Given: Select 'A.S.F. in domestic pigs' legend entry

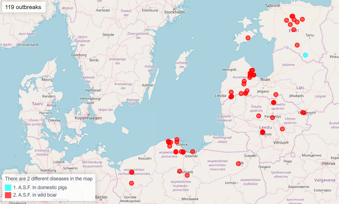Looking at the screenshot, I should pyautogui.click(x=40, y=188).
